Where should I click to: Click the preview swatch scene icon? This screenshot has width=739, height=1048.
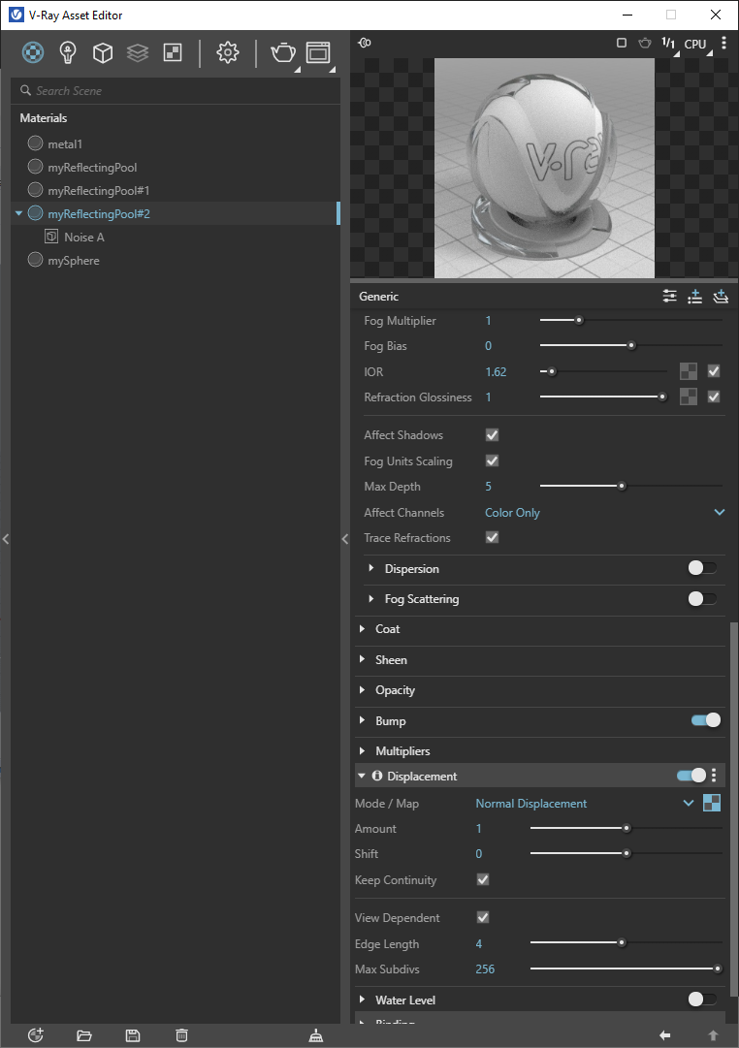point(365,43)
